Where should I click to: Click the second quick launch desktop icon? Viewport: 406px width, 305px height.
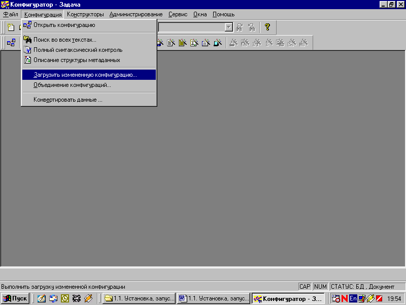[x=53, y=298]
